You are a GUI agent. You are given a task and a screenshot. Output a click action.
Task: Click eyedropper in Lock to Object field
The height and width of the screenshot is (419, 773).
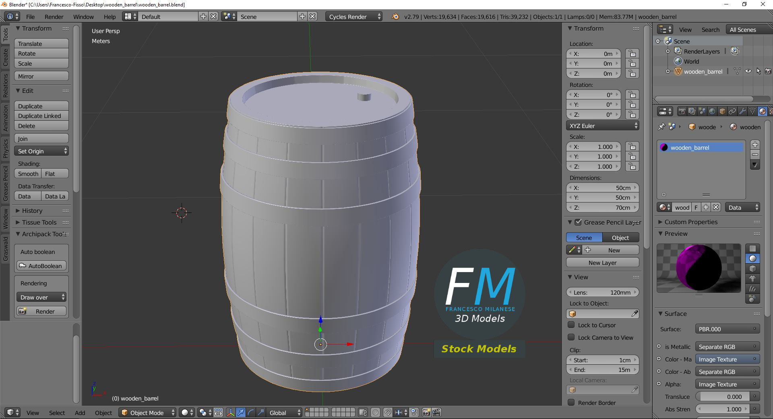click(635, 314)
